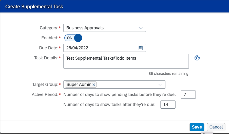Toggle the Enabled switch off
This screenshot has height=134, width=229.
point(73,38)
